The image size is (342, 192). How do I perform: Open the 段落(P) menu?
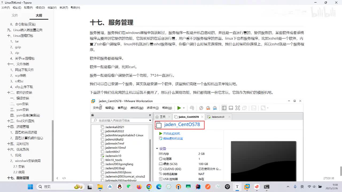[28, 8]
